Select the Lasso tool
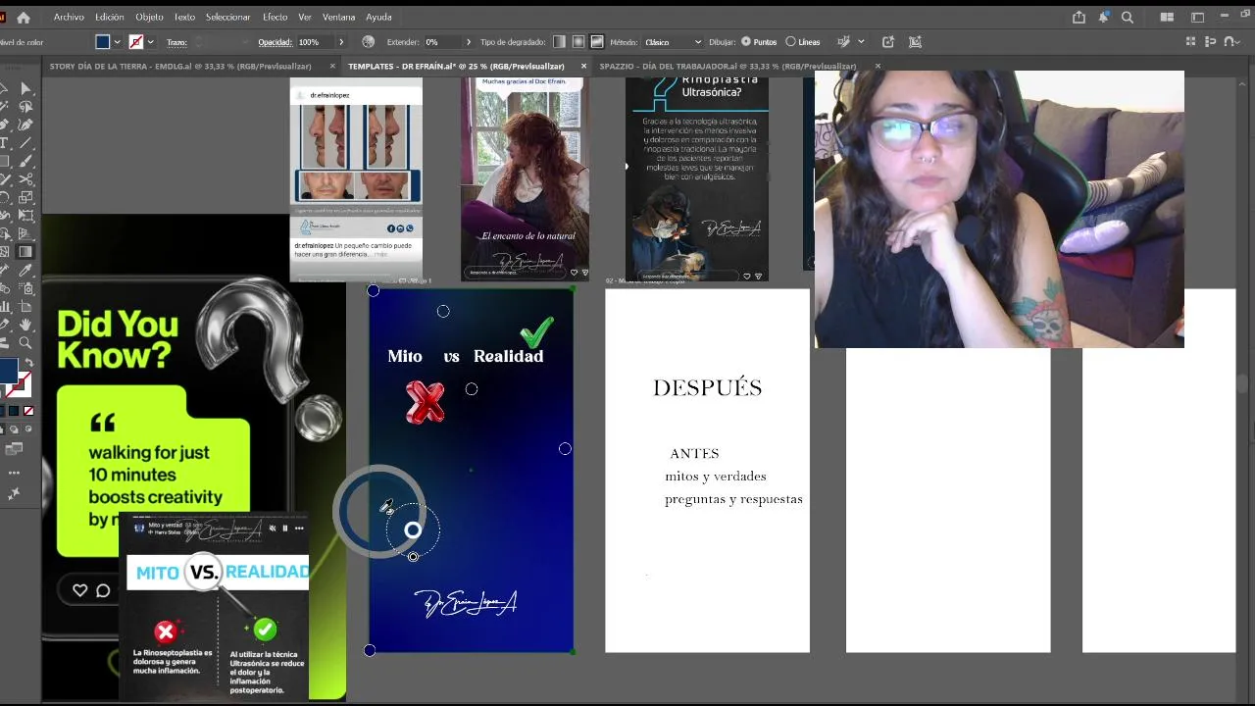Screen dimensions: 1255x706 [x=25, y=106]
